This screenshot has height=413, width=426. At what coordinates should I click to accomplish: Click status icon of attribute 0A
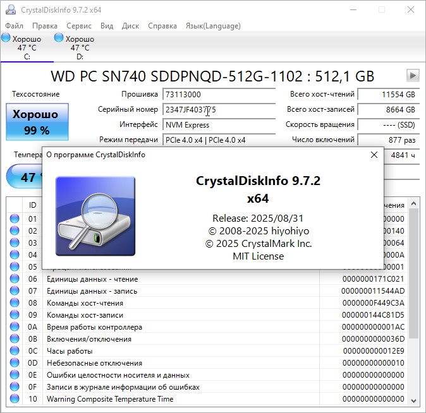tap(15, 326)
